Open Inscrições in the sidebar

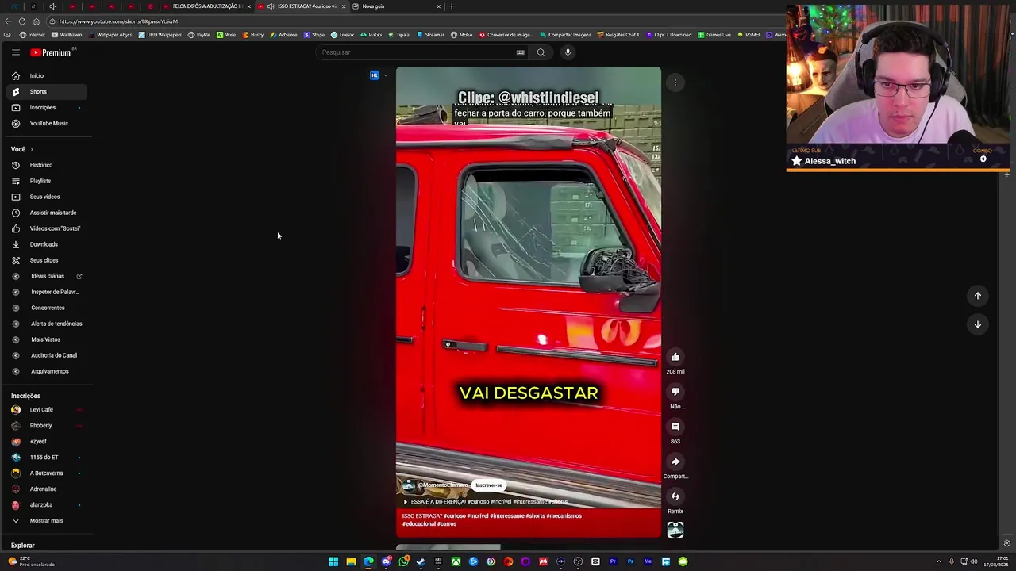coord(45,108)
